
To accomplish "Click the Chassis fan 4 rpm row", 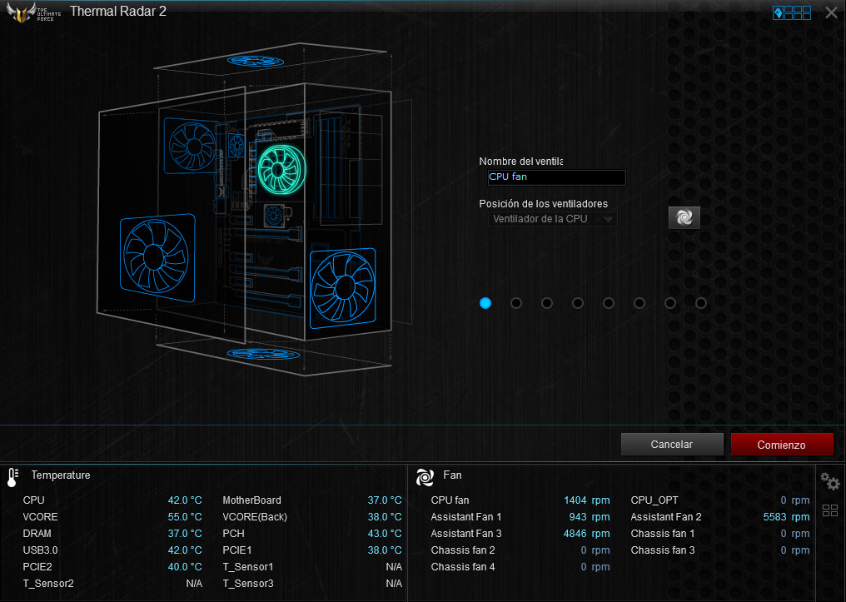I will click(520, 567).
